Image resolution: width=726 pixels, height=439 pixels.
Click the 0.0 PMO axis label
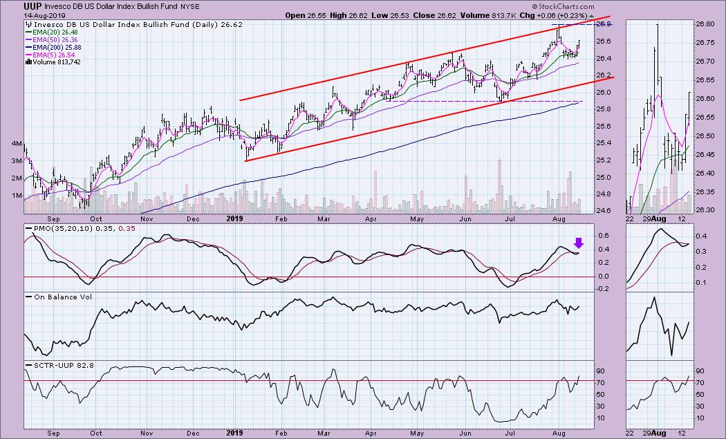602,277
